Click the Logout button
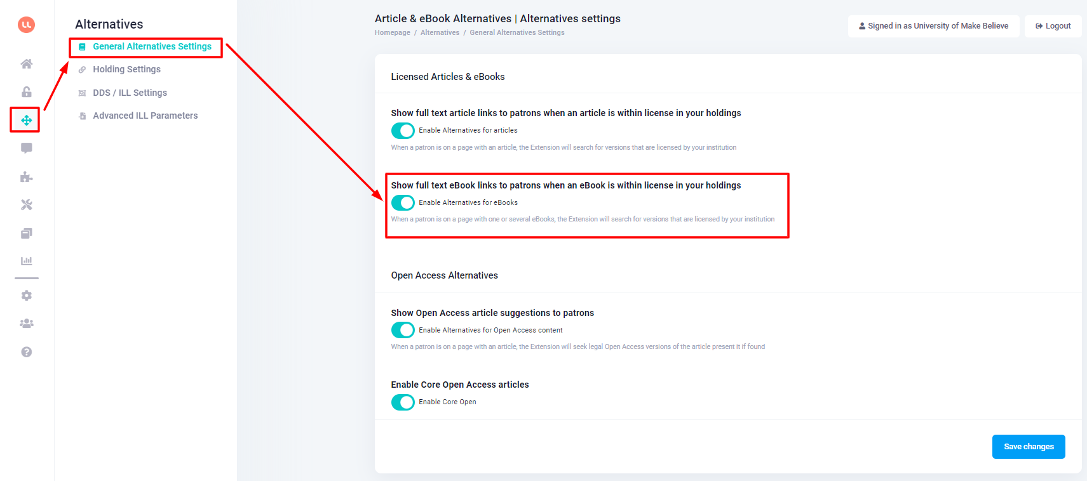This screenshot has height=481, width=1087. 1053,26
